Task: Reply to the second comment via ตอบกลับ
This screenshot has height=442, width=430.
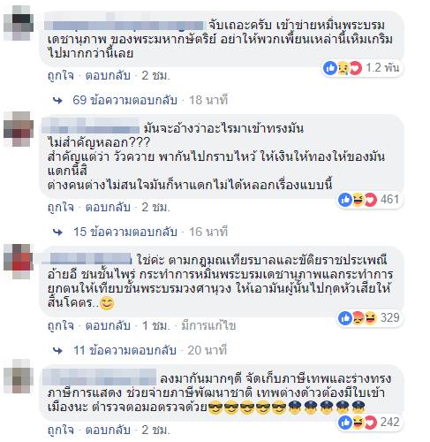Action: coord(108,207)
